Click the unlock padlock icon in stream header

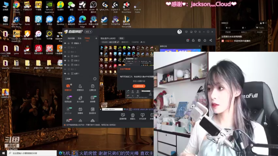click(193, 40)
